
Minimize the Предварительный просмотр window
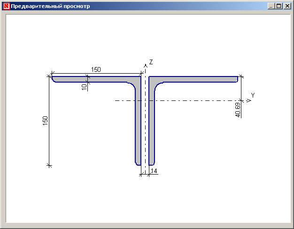coord(271,7)
